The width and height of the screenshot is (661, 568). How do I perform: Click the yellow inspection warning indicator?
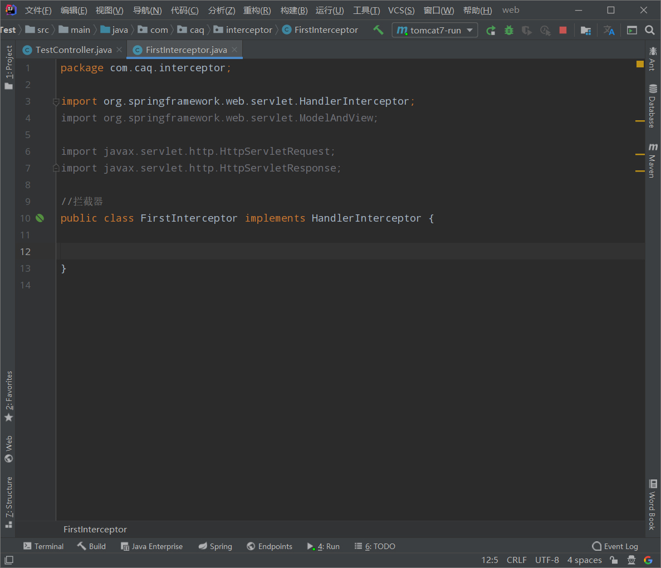(640, 64)
